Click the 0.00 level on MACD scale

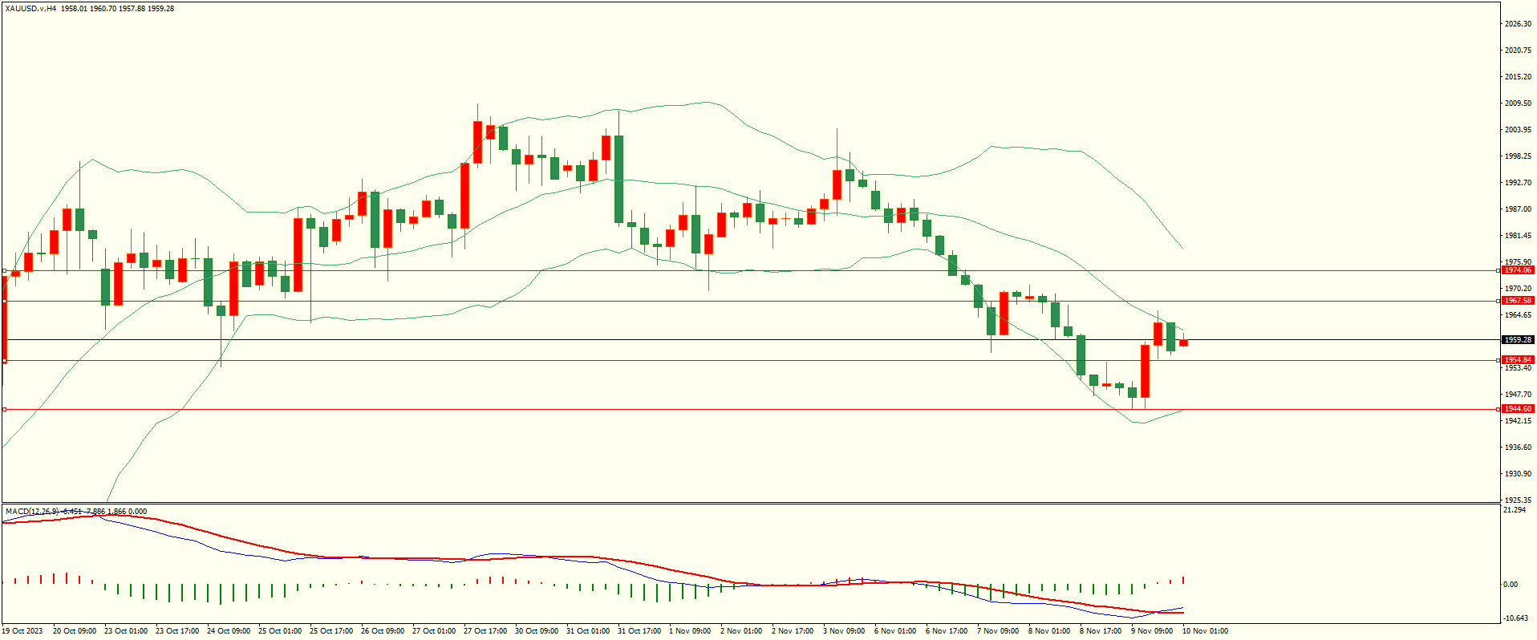(1510, 584)
